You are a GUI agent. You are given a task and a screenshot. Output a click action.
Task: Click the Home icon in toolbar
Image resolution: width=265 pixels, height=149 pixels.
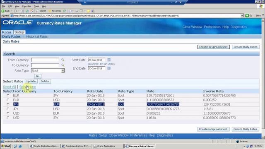(32, 11)
